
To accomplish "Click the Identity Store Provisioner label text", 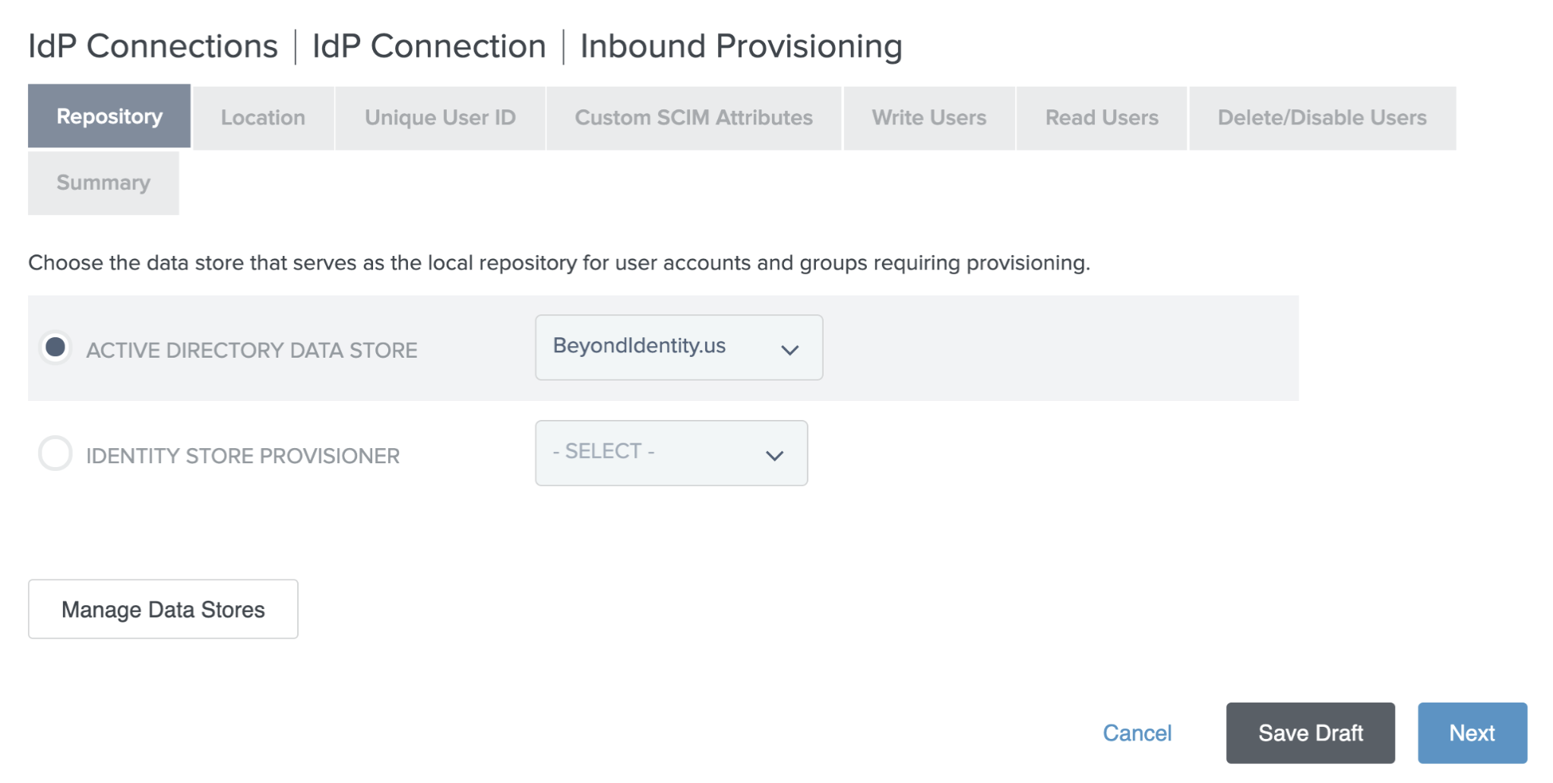I will click(x=242, y=456).
